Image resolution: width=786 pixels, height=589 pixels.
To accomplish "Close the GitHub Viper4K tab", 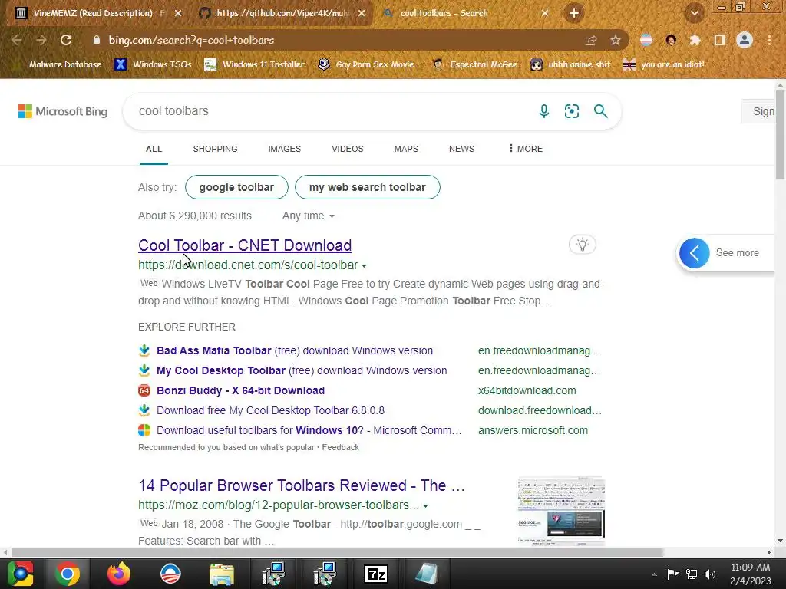I will pyautogui.click(x=362, y=13).
